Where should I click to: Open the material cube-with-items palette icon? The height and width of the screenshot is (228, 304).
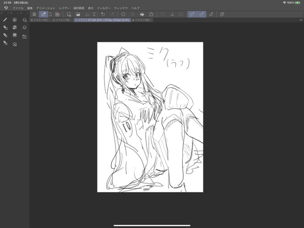point(25,20)
